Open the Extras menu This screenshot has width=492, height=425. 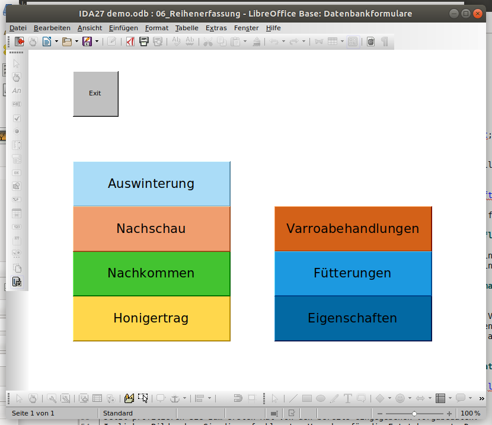(216, 28)
